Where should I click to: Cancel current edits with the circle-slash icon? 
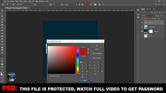pos(100,5)
